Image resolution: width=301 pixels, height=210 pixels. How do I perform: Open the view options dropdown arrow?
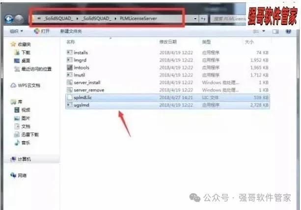[264, 31]
